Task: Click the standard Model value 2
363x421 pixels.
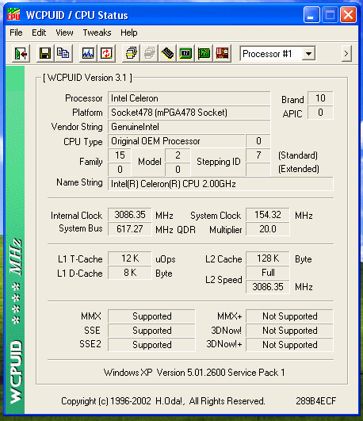Action: click(178, 155)
